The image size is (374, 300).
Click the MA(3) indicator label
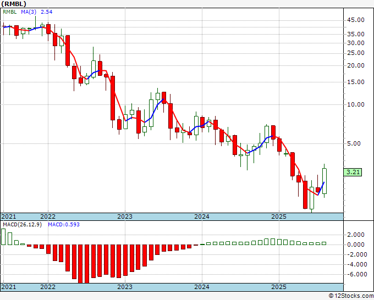(29, 12)
